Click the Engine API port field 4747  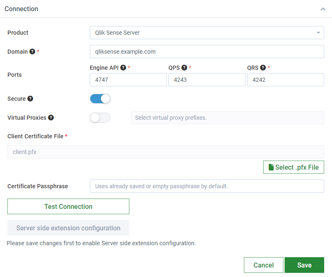(x=128, y=80)
